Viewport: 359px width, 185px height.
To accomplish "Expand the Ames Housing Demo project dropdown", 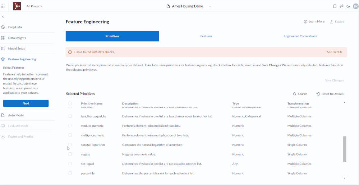I will tap(210, 6).
